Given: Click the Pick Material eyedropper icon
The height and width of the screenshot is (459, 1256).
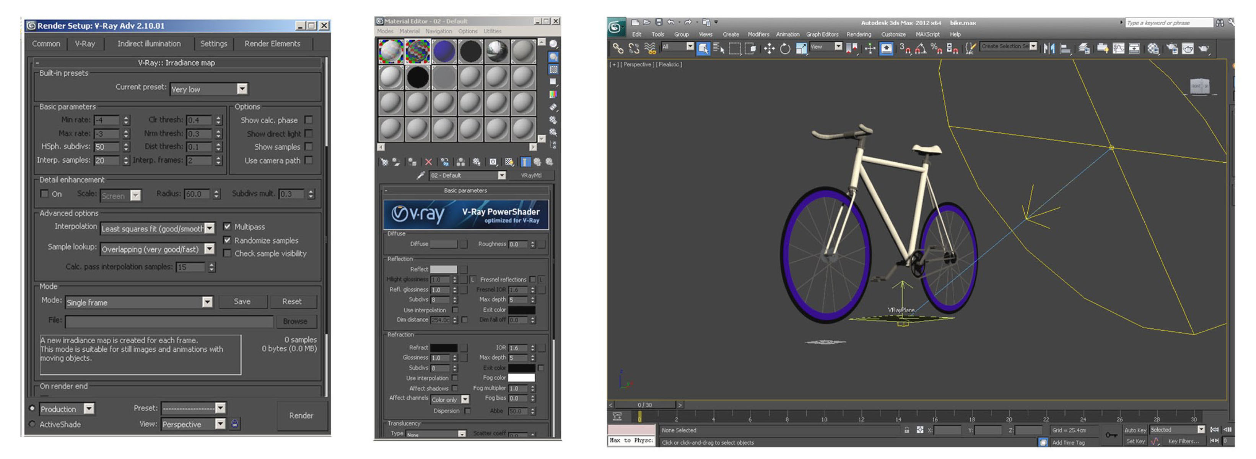Looking at the screenshot, I should [x=420, y=176].
